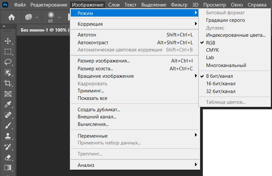Choose Создать дубликат command

[99, 110]
